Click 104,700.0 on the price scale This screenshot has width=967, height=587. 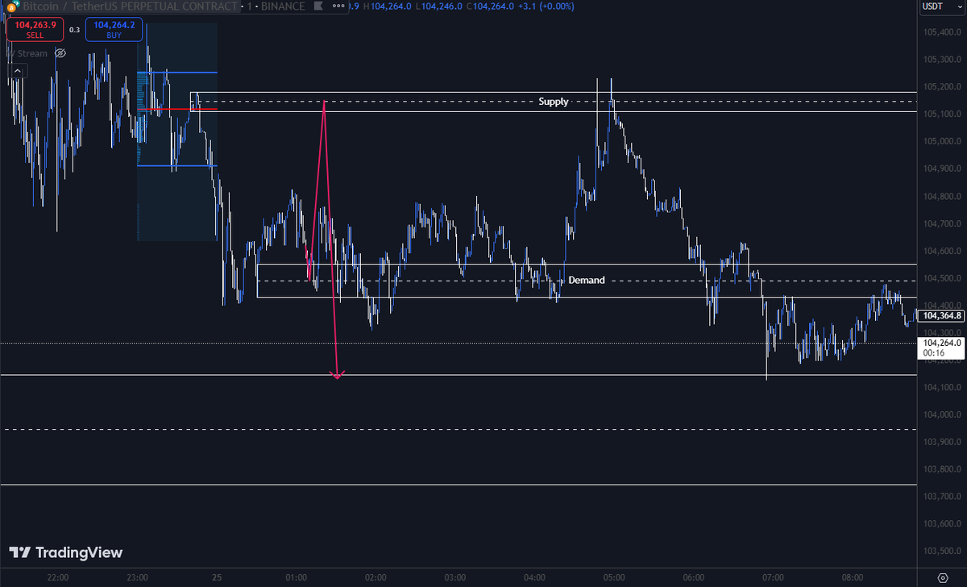[x=941, y=223]
